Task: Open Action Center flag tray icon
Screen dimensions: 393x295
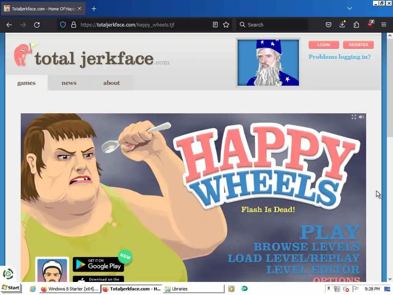Action: 355,289
